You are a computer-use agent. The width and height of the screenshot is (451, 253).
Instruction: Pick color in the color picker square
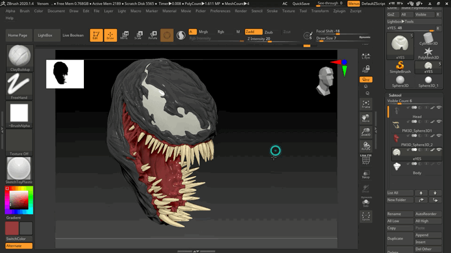click(19, 200)
